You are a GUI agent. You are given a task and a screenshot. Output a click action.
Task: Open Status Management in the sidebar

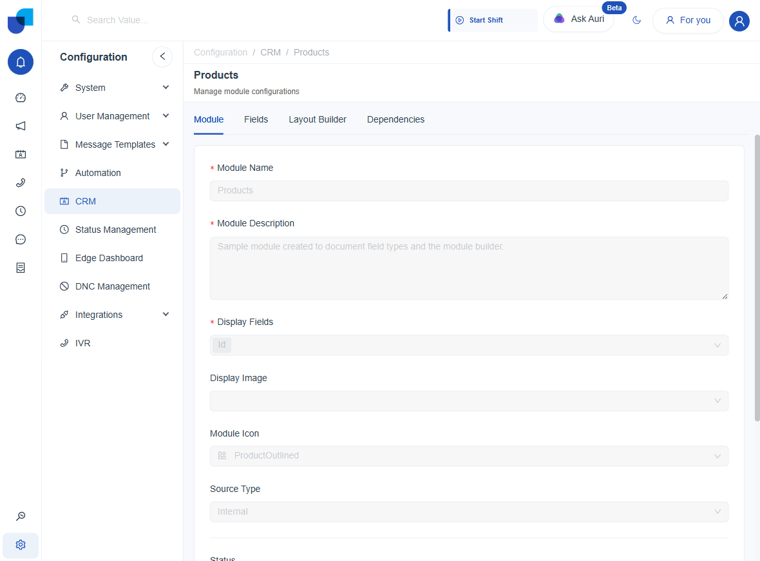(x=112, y=230)
